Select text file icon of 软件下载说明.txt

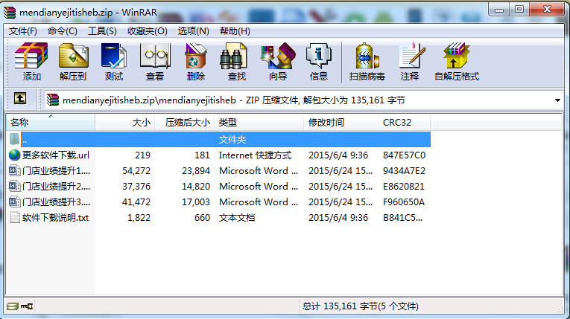15,217
